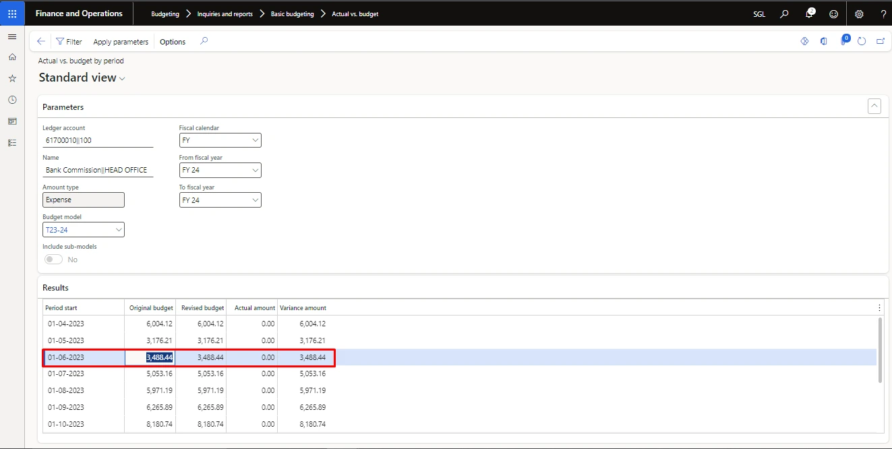Click Actual amount column header

pyautogui.click(x=252, y=307)
